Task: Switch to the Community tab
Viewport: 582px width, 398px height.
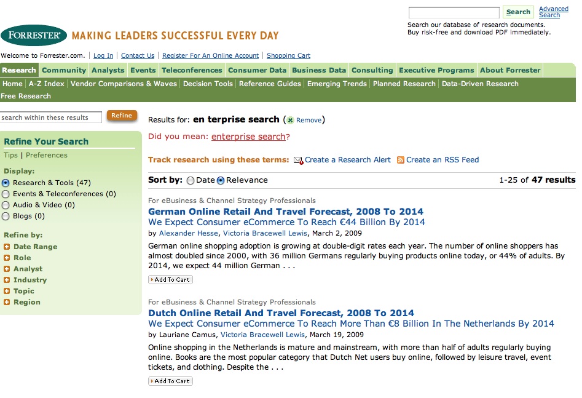Action: pos(64,70)
